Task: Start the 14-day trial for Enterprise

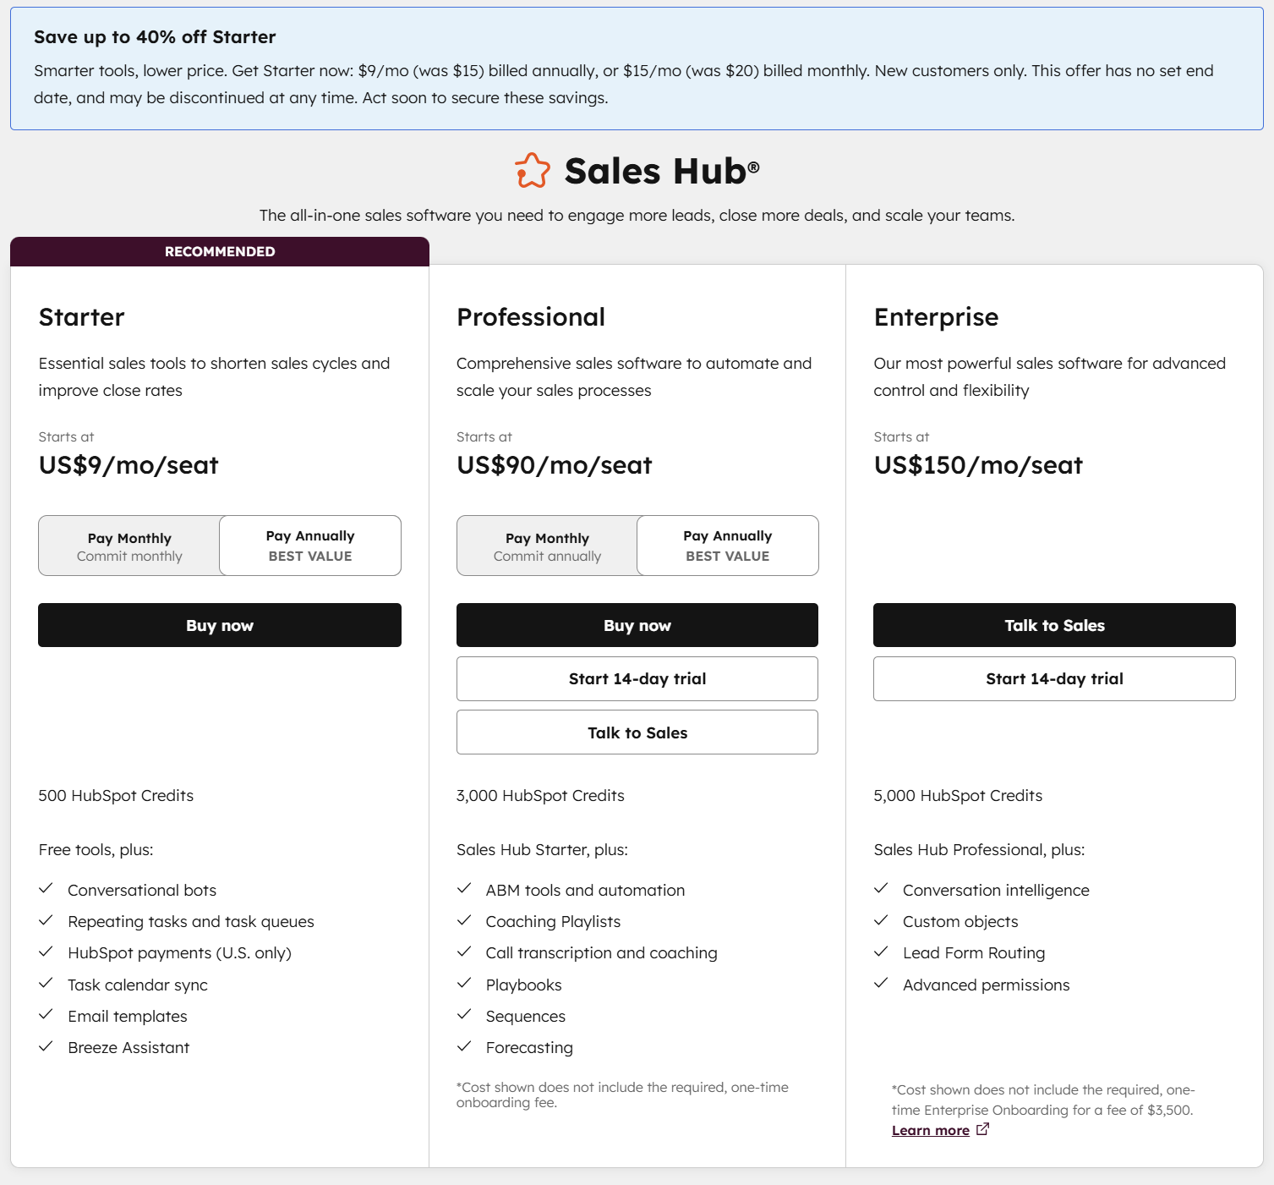Action: point(1054,679)
